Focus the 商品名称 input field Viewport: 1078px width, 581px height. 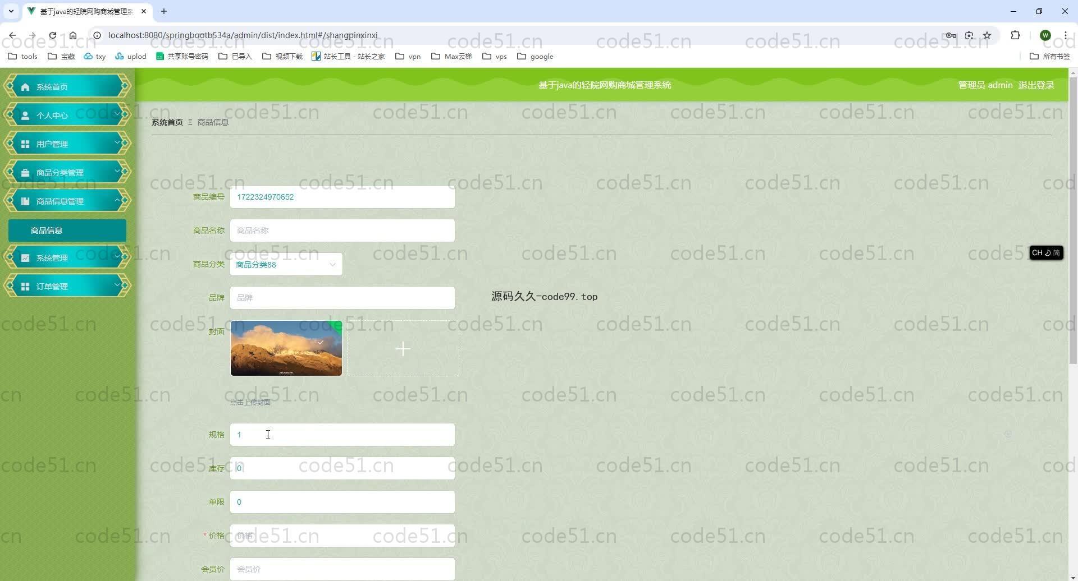point(342,230)
